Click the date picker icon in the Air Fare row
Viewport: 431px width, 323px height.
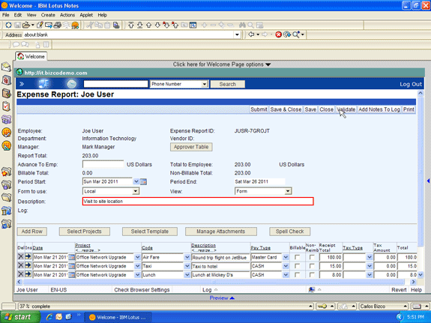tap(71, 257)
